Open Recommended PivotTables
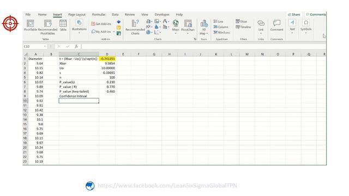The width and height of the screenshot is (349, 196). pyautogui.click(x=47, y=27)
